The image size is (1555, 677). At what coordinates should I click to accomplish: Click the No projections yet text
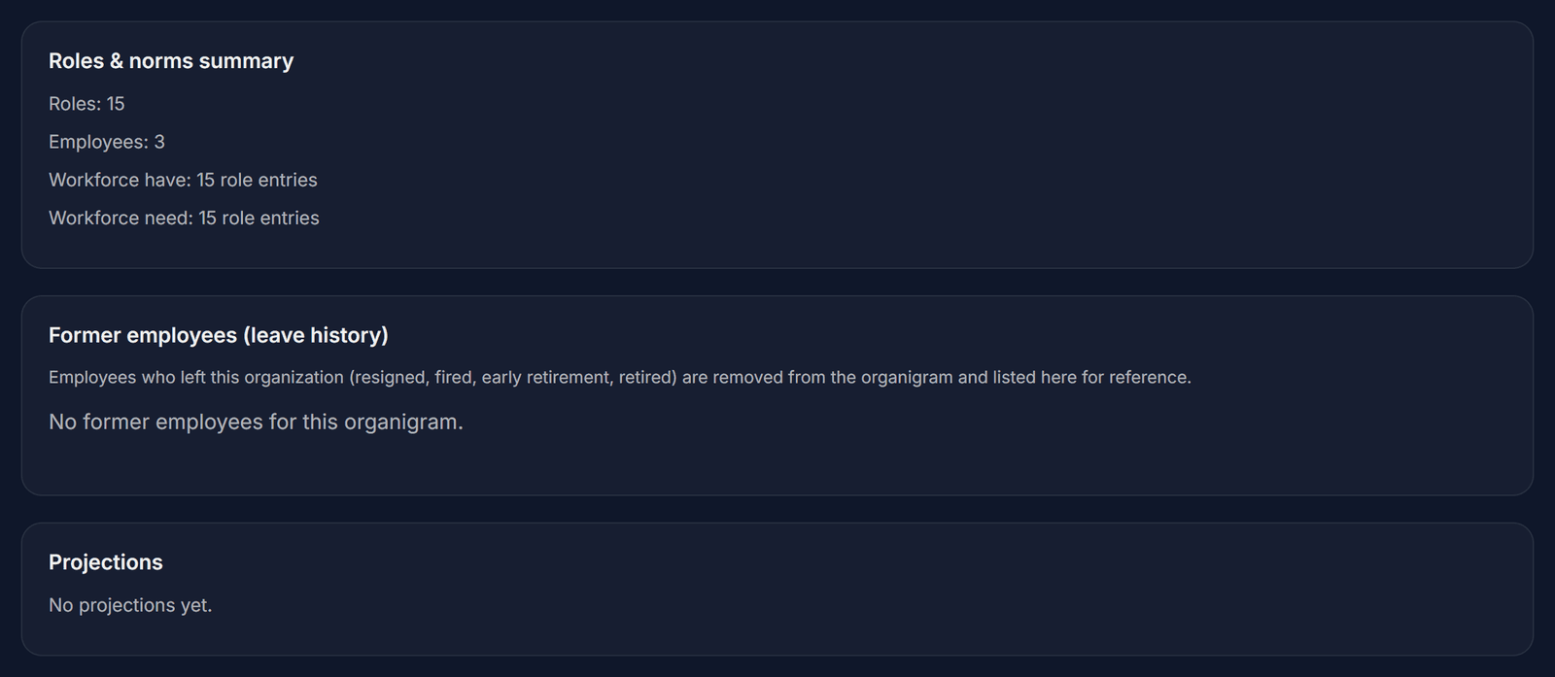click(130, 605)
